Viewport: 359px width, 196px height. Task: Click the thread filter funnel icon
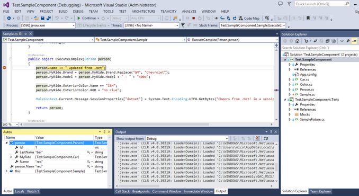[x=183, y=25]
